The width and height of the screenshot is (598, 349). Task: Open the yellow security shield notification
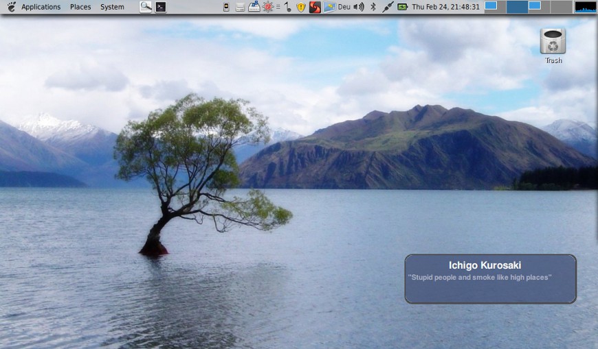[x=301, y=7]
